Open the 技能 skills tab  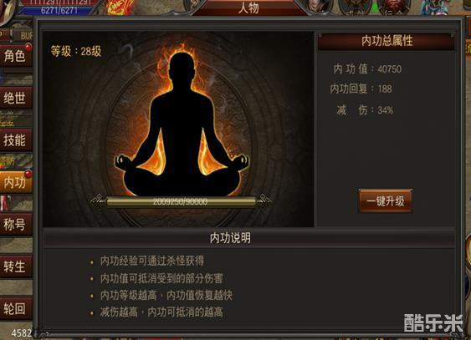click(x=16, y=140)
